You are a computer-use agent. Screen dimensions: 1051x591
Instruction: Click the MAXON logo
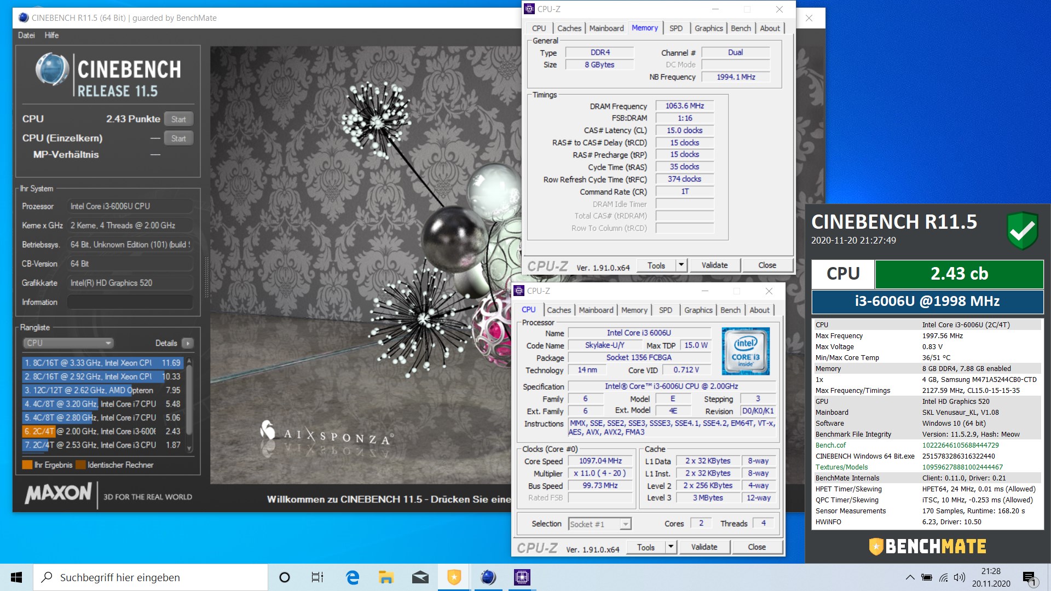coord(58,493)
